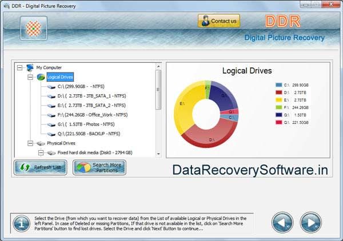Click the Digital Picture Recovery heading
Viewport: 343px width, 241px height.
[284, 38]
